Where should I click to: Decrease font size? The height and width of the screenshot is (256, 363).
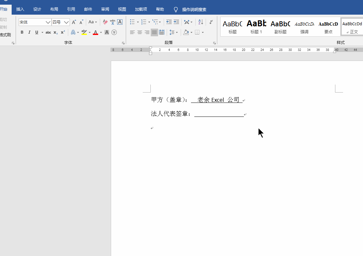click(81, 22)
